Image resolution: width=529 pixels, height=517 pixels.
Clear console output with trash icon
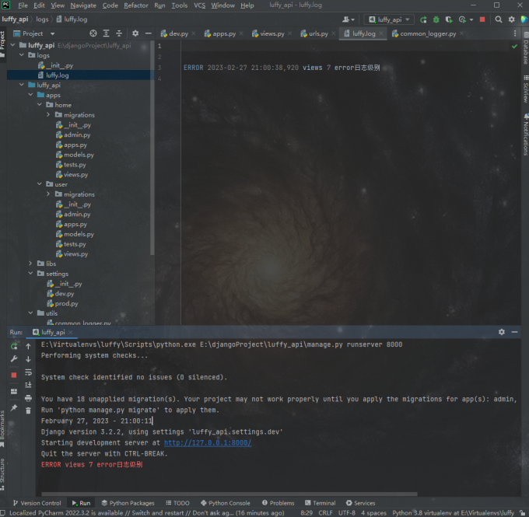click(x=28, y=409)
